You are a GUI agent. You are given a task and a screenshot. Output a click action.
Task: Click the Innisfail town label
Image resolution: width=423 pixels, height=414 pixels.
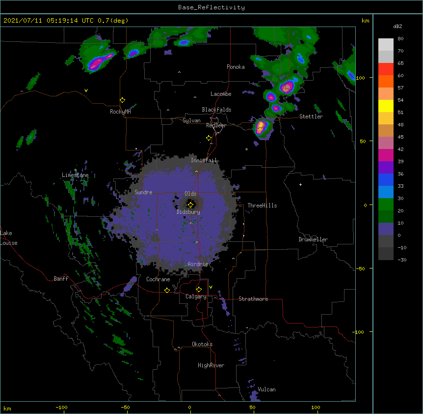tap(204, 160)
